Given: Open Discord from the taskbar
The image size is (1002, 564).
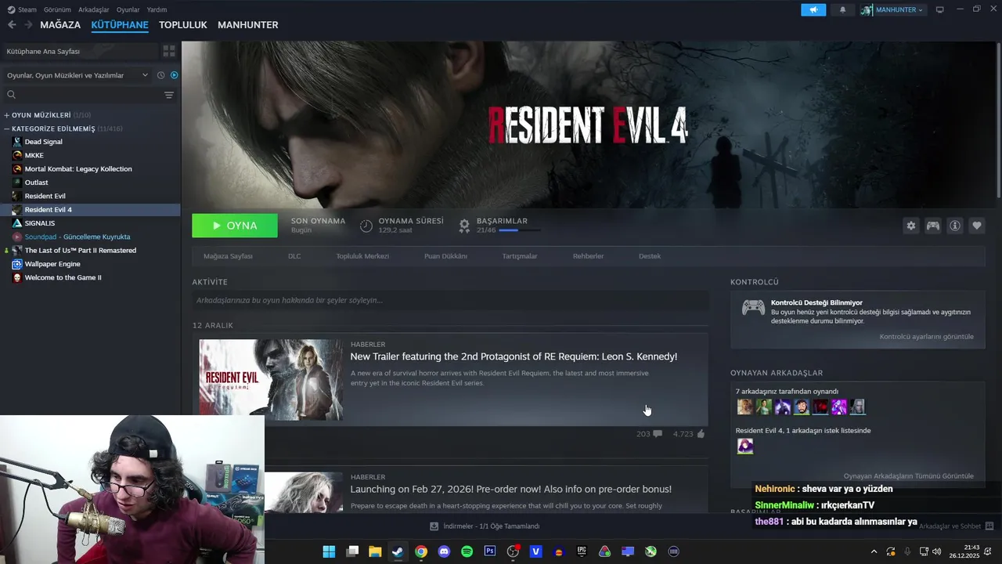Looking at the screenshot, I should (444, 551).
